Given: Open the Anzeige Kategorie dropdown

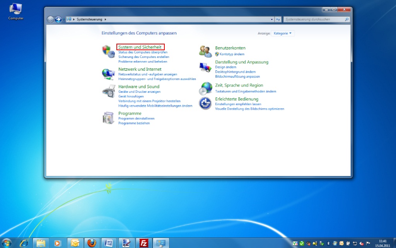Looking at the screenshot, I should point(283,34).
